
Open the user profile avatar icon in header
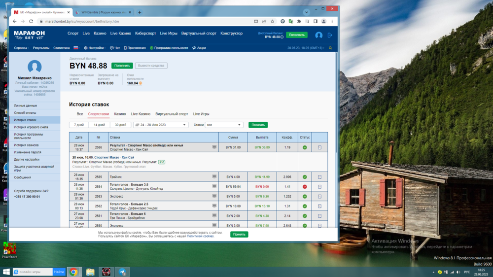318,35
